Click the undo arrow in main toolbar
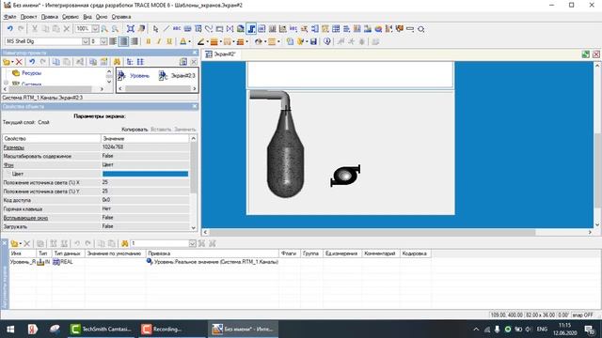 tap(10, 29)
